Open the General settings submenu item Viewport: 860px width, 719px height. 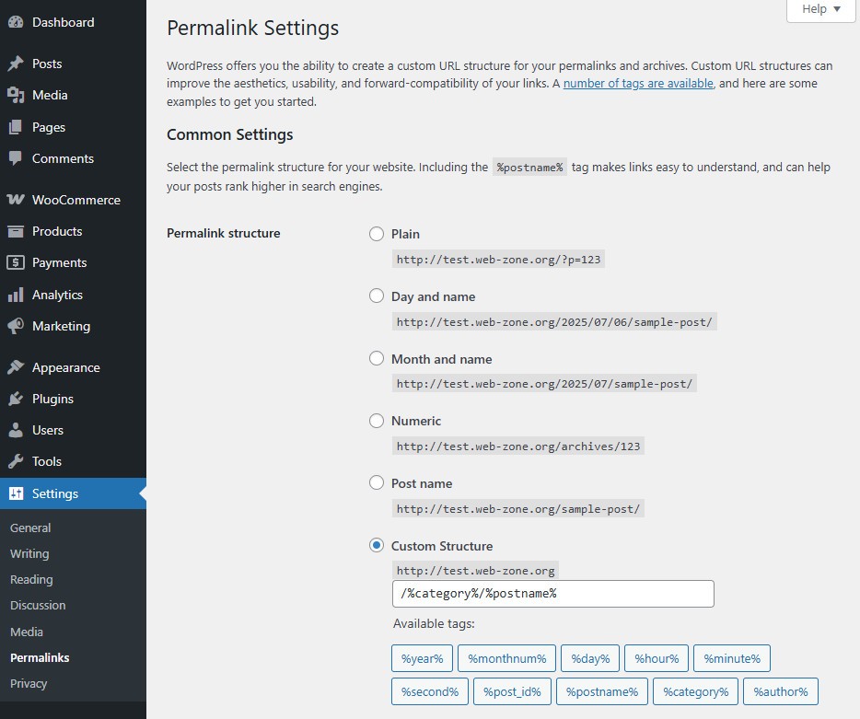point(30,528)
